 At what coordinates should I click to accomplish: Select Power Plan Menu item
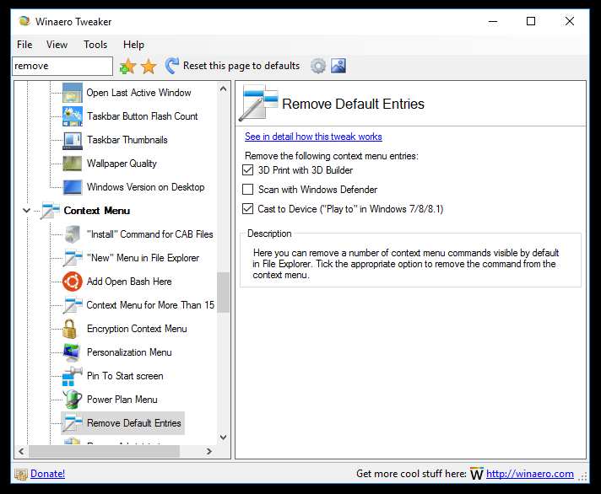click(122, 400)
